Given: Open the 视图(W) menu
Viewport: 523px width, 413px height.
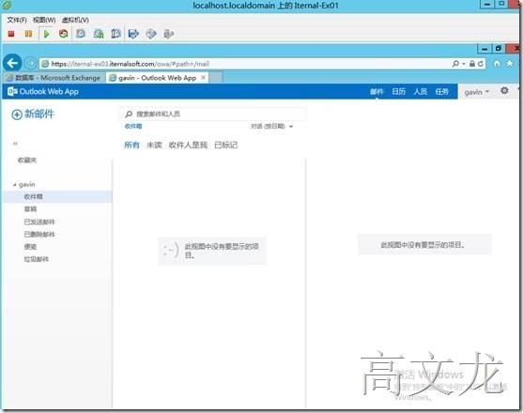Looking at the screenshot, I should click(x=44, y=20).
